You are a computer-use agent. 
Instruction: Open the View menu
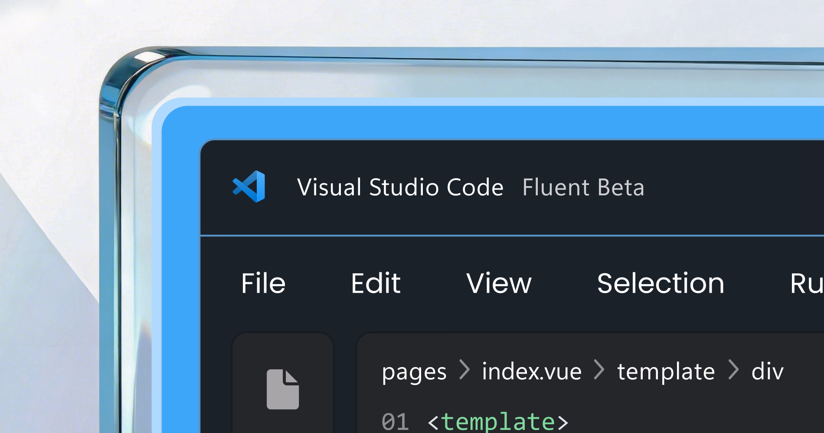499,284
